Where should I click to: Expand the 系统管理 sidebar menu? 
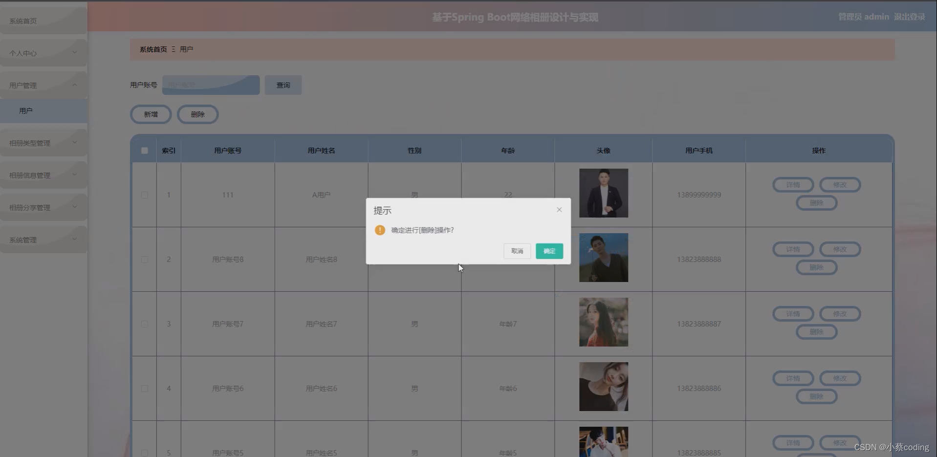pos(44,239)
